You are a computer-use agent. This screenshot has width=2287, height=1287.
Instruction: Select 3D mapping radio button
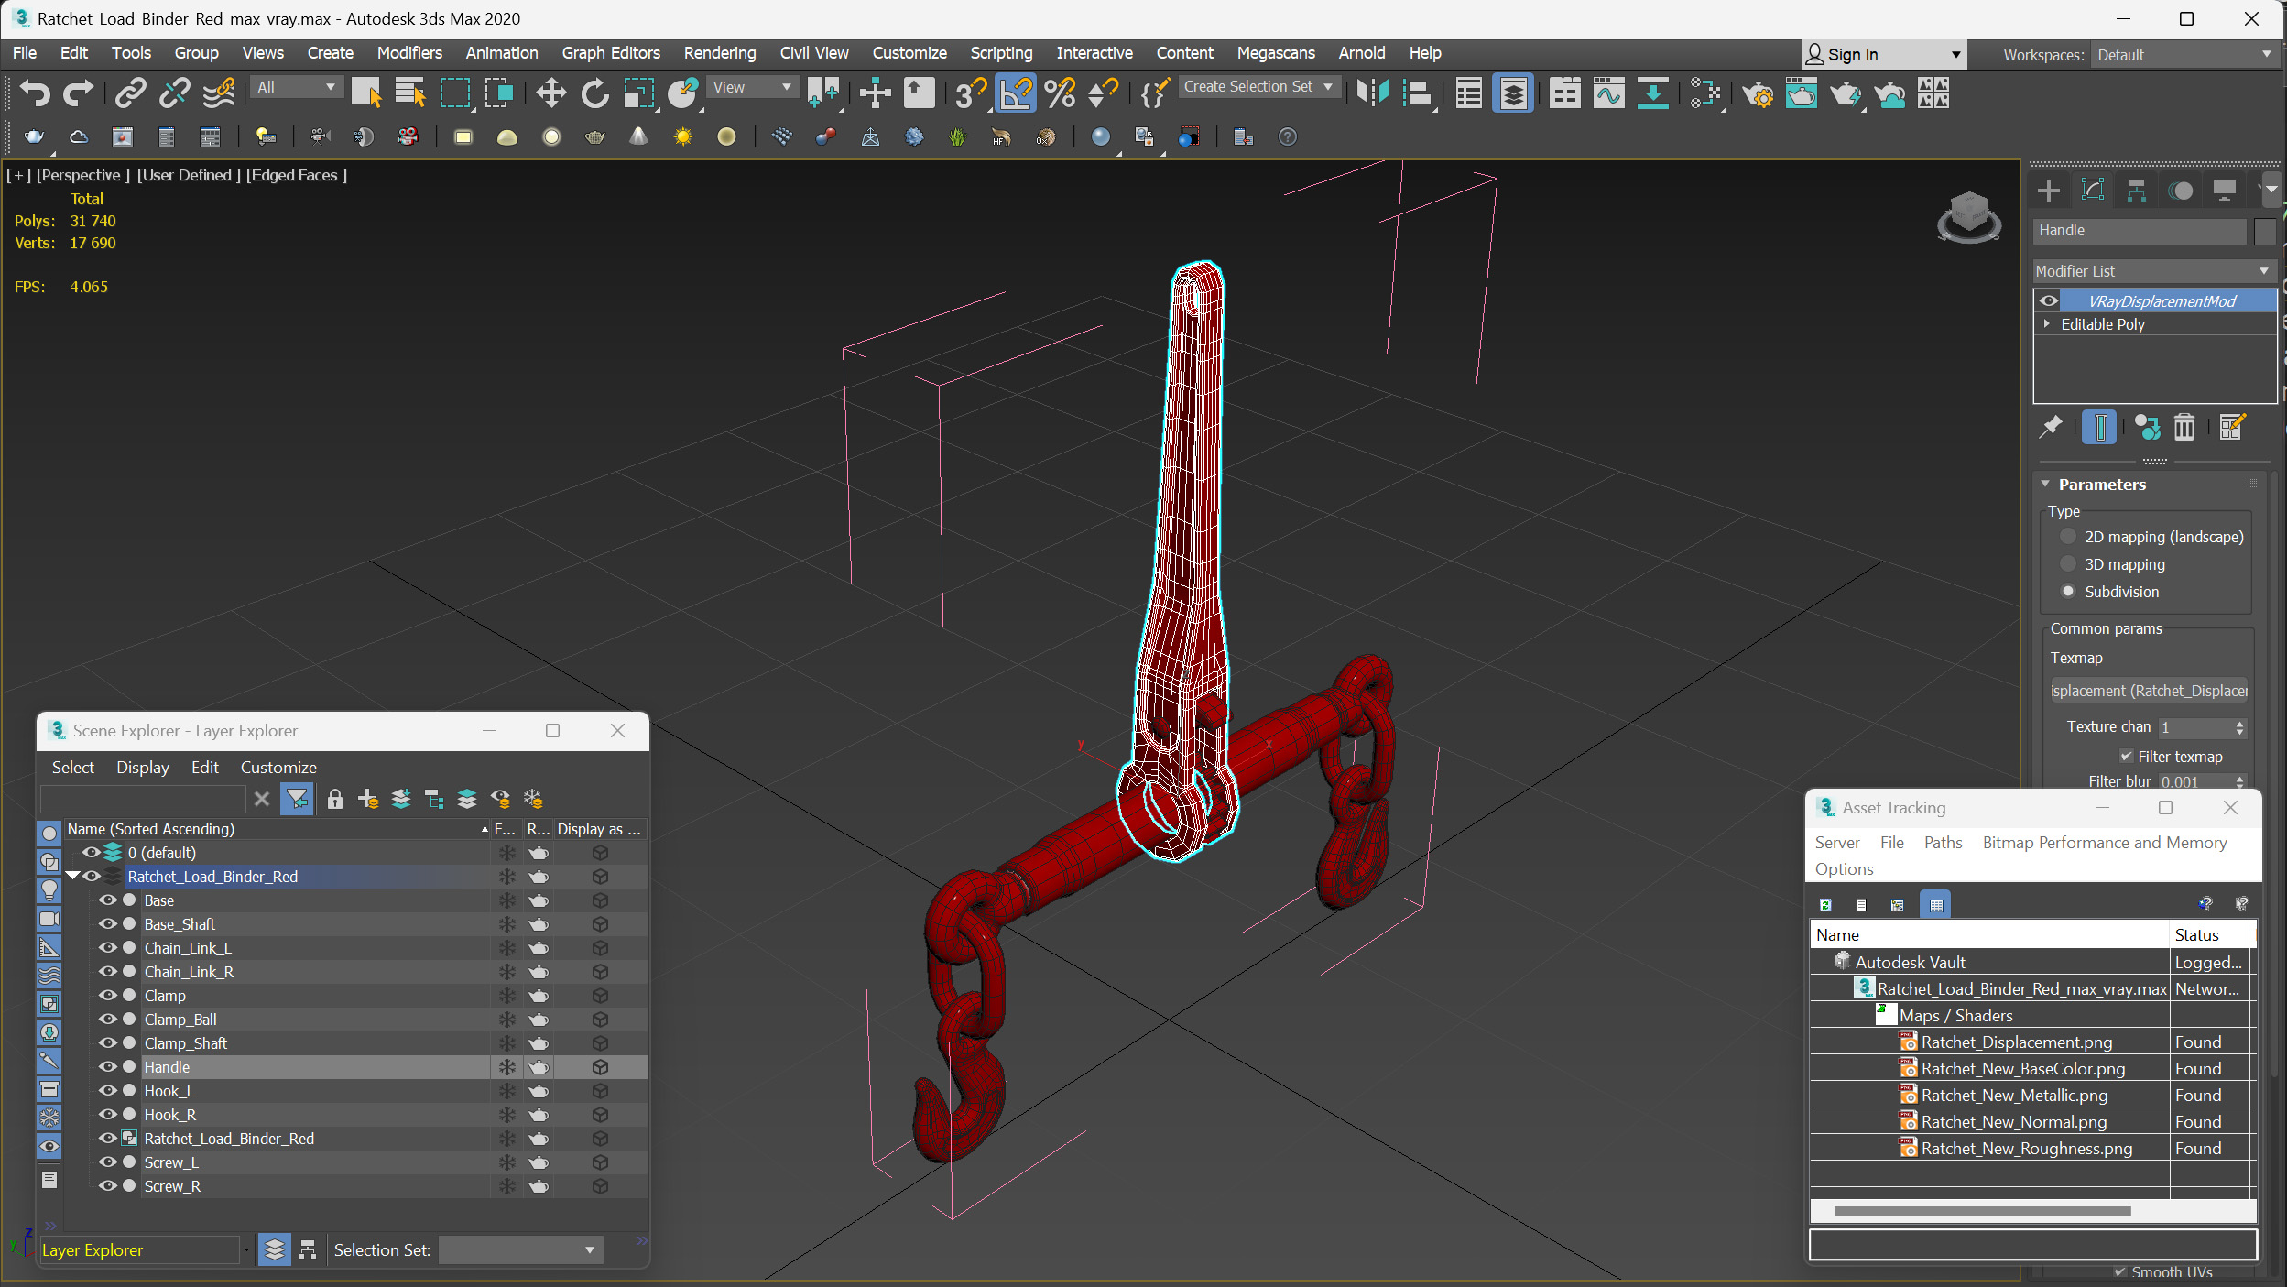click(x=2067, y=564)
